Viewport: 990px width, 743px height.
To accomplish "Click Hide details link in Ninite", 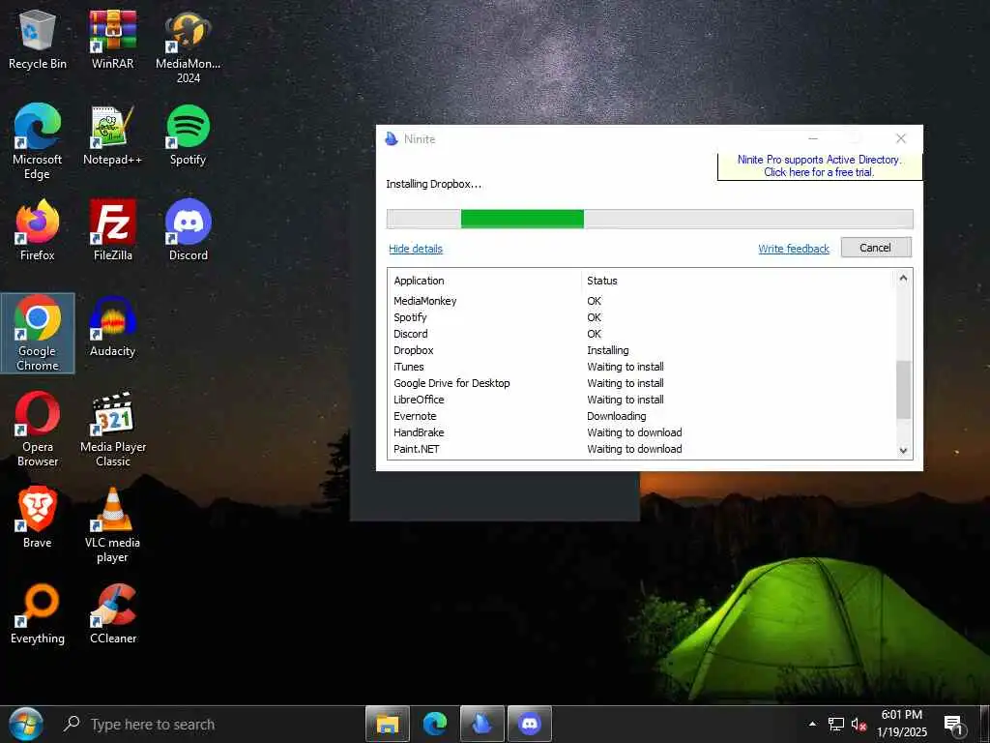I will coord(416,249).
